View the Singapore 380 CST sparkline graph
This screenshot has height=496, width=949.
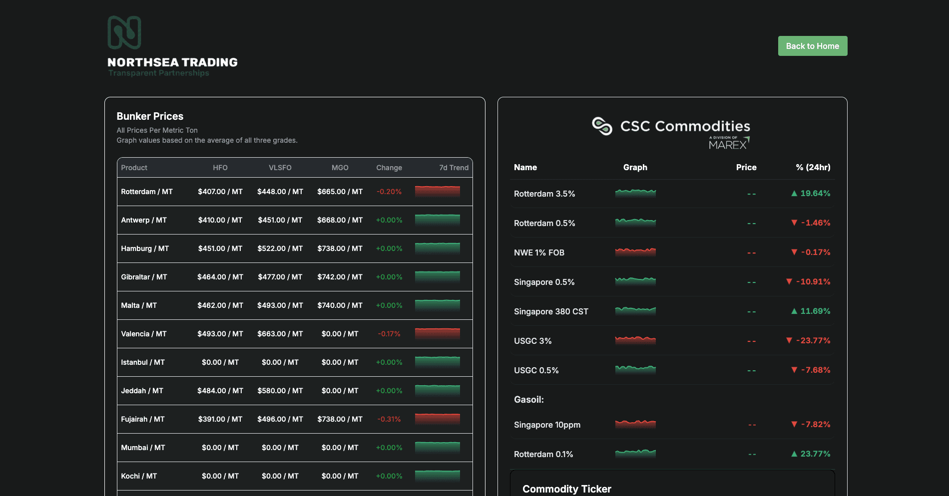pyautogui.click(x=635, y=310)
